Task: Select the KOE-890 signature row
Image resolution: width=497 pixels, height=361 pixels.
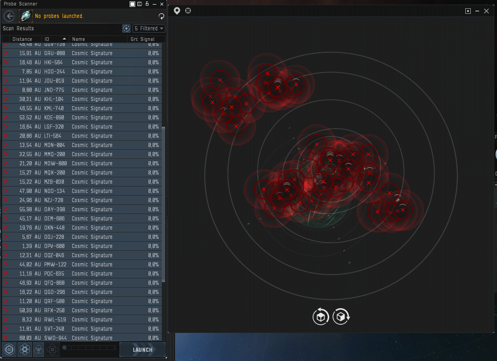Action: click(x=82, y=118)
